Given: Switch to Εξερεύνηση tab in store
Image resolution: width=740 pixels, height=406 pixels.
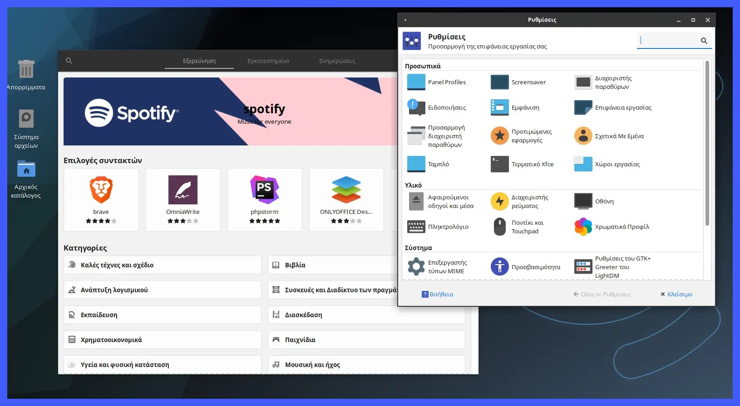Looking at the screenshot, I should (199, 61).
